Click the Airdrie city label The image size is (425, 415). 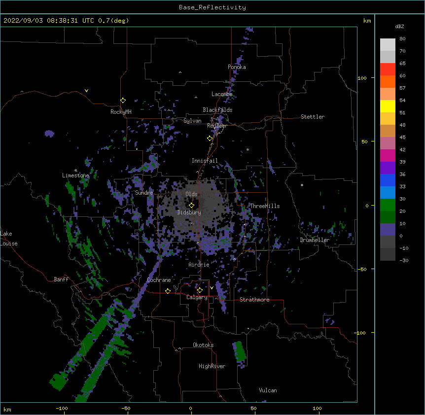(x=199, y=265)
